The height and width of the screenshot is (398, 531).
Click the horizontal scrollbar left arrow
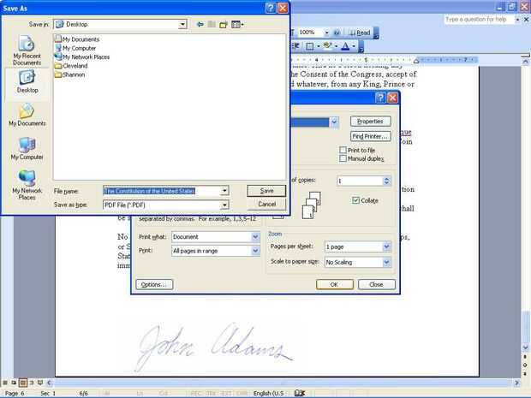coord(49,383)
